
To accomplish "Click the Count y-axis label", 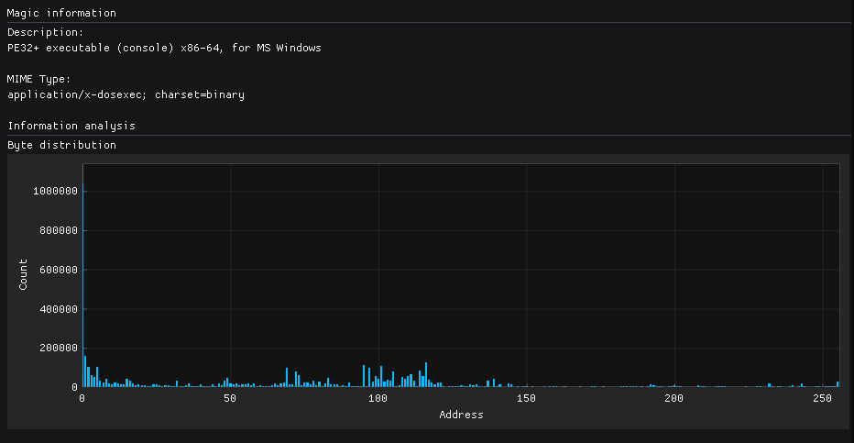I will 23,275.
